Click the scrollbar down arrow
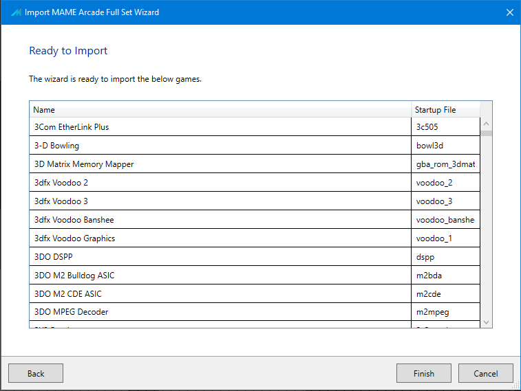Image resolution: width=521 pixels, height=391 pixels. click(486, 322)
